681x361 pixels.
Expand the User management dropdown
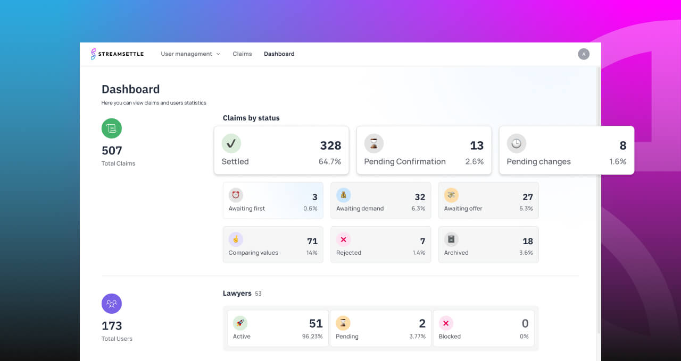click(x=190, y=54)
